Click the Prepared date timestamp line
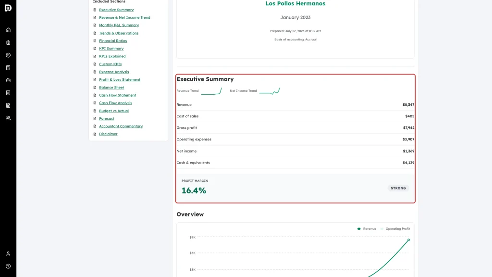This screenshot has width=492, height=277. tap(295, 31)
